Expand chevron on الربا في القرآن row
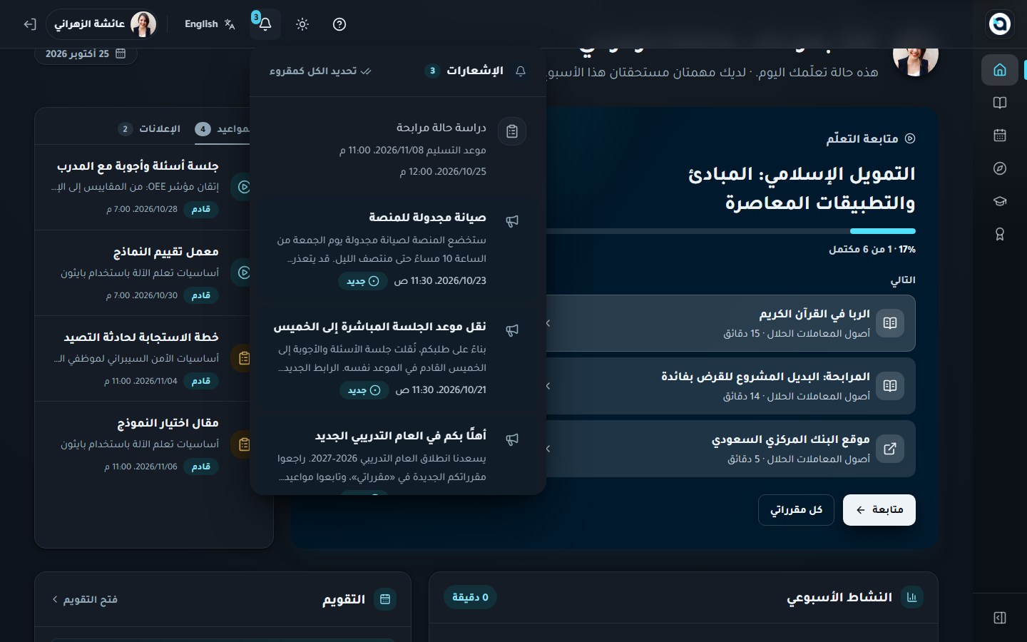 pos(548,323)
